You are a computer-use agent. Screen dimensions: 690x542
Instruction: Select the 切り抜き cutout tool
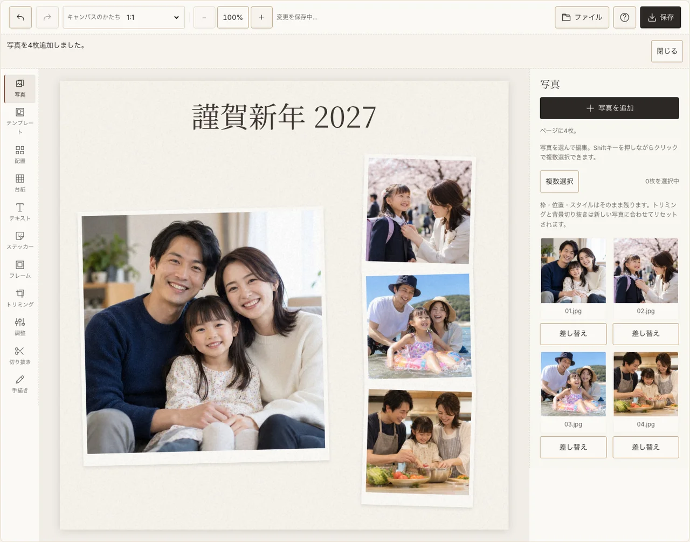click(20, 355)
